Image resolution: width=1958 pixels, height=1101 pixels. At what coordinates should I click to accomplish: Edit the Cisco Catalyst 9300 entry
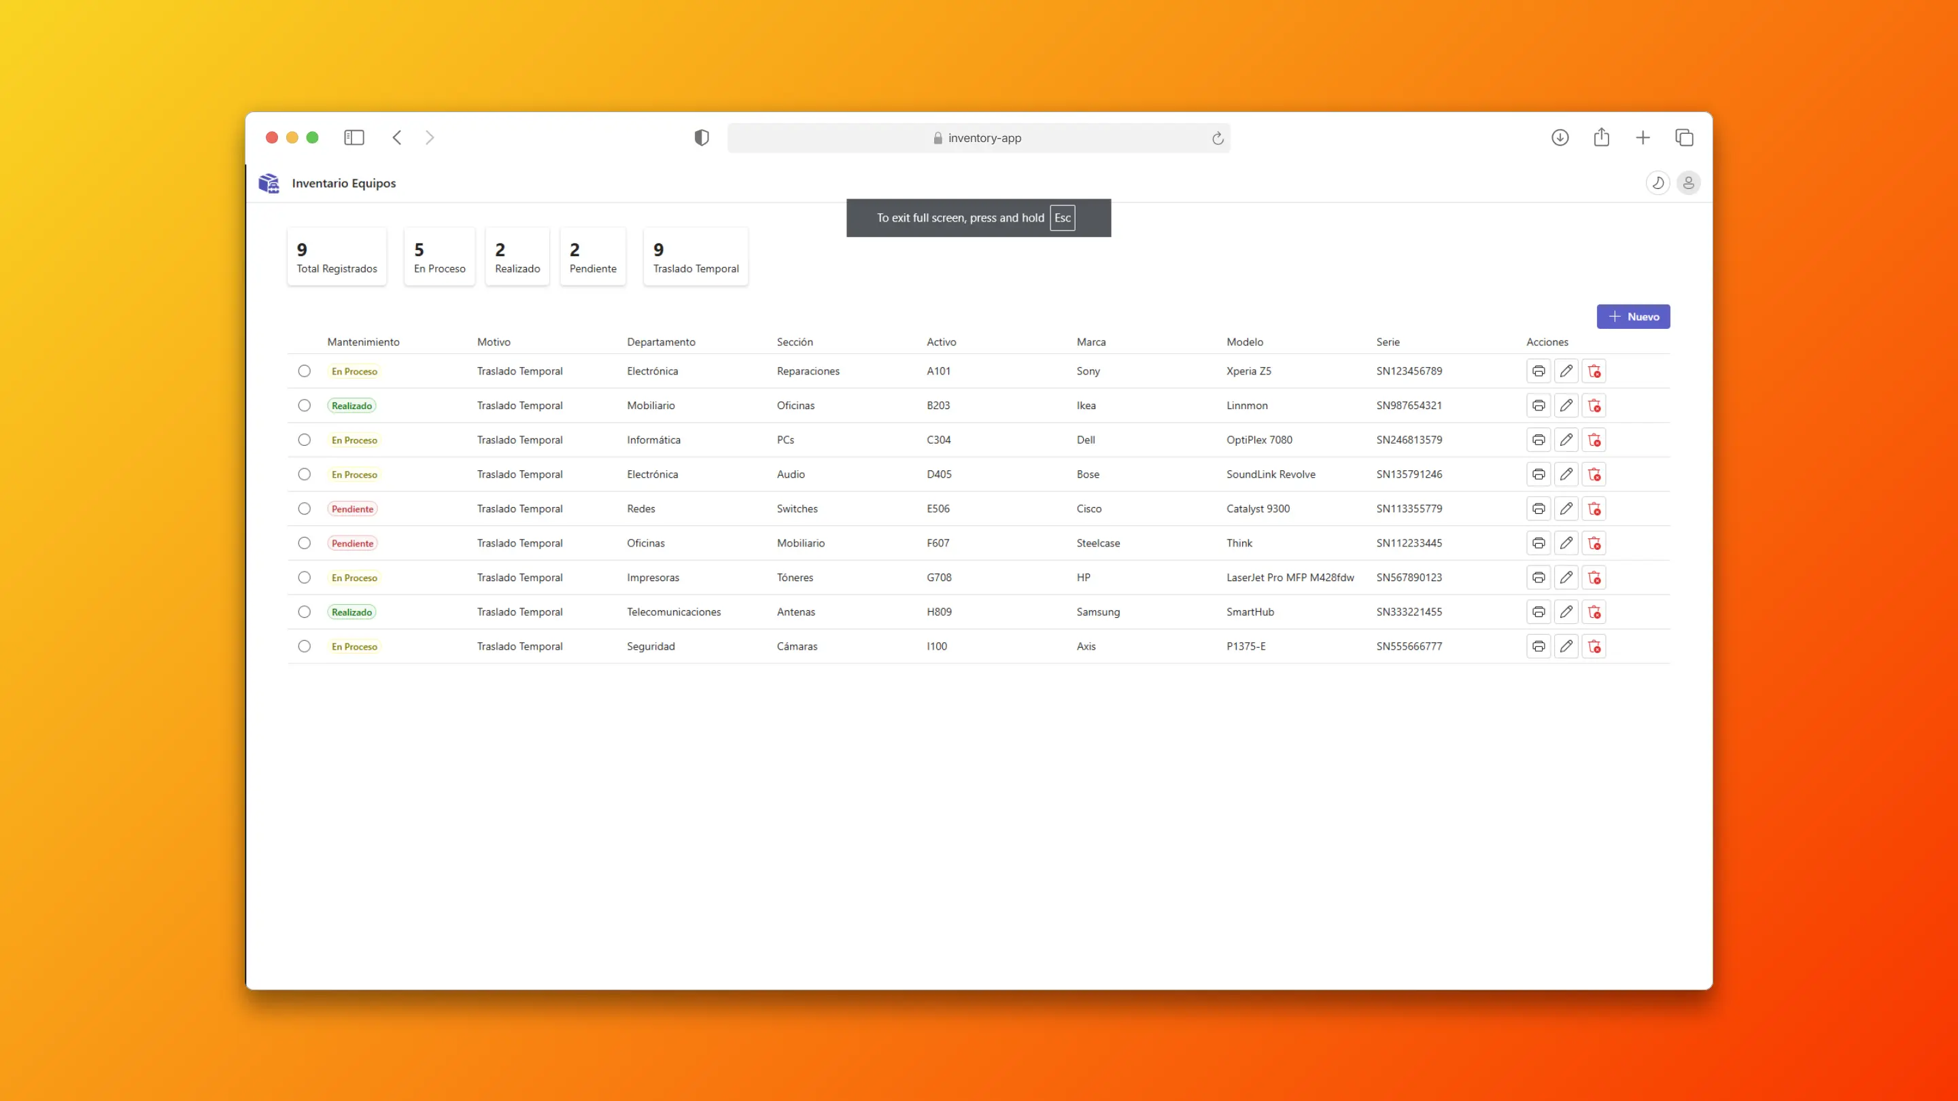point(1566,508)
